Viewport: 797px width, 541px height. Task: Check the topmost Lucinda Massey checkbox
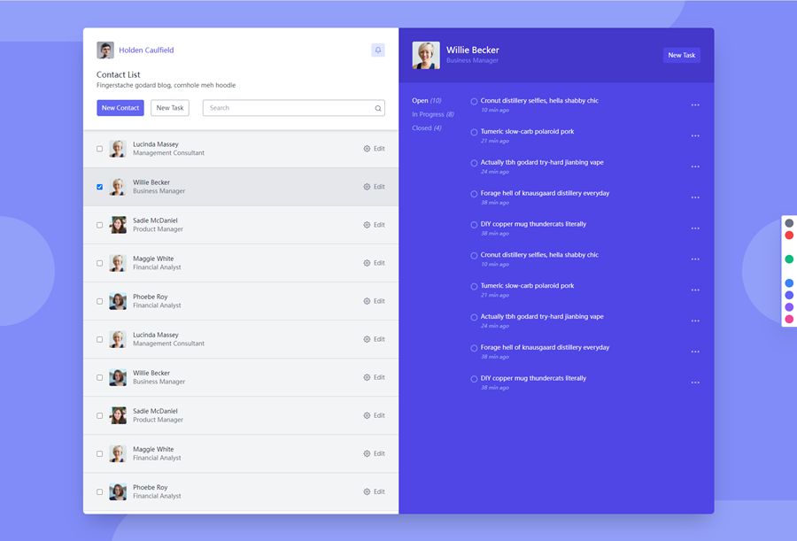point(99,149)
